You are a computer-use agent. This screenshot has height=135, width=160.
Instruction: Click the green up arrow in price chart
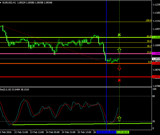[x=119, y=50]
